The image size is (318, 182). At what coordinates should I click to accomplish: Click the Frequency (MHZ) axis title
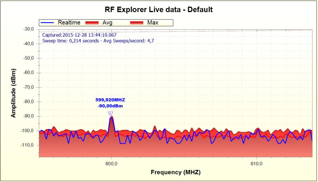coord(176,172)
